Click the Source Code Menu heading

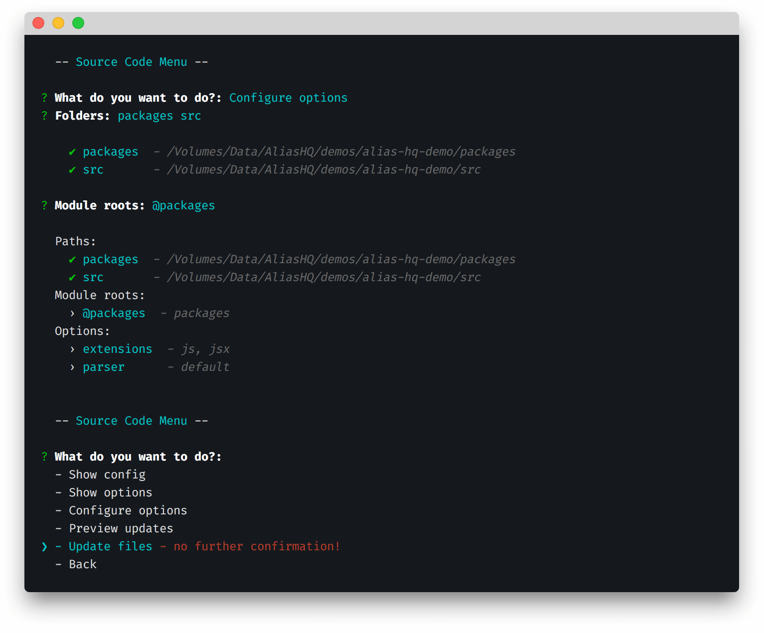[x=132, y=62]
